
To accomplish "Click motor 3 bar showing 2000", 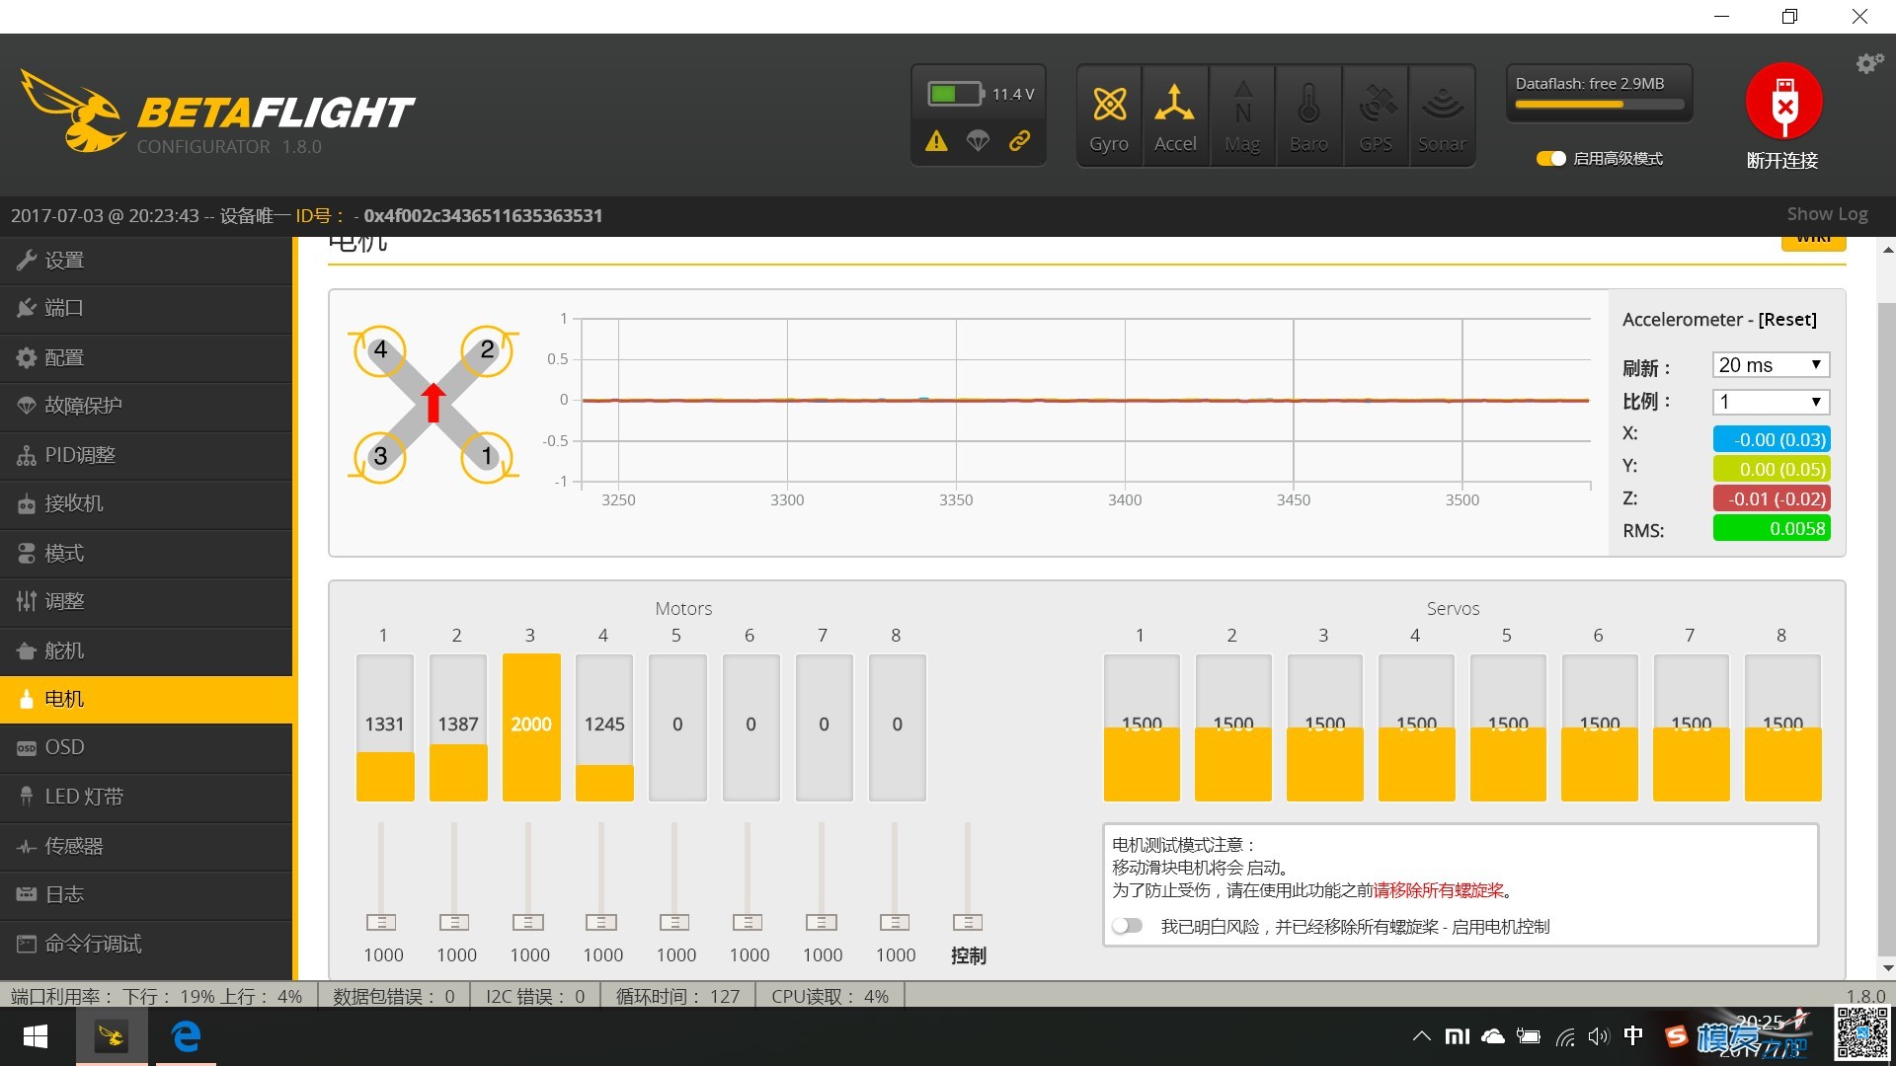I will click(x=531, y=727).
